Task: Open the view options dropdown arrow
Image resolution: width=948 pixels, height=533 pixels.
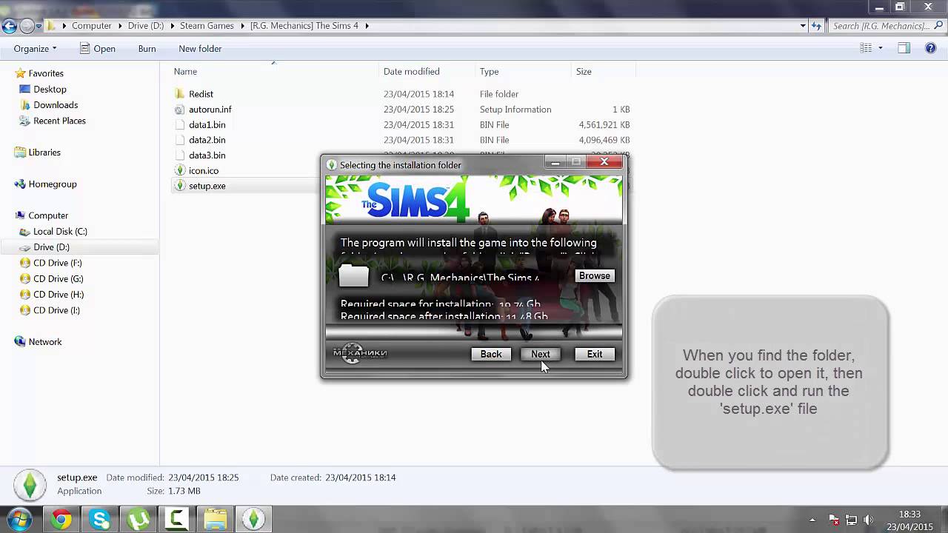Action: [x=881, y=48]
